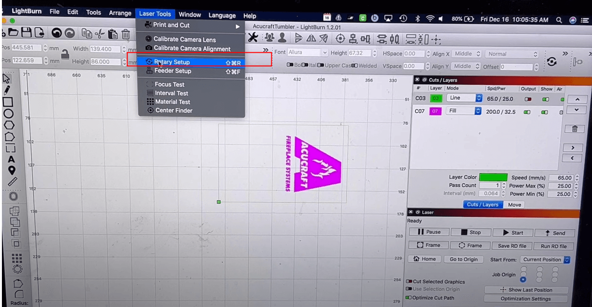
Task: Select the arrow Select tool
Action: [x=7, y=78]
